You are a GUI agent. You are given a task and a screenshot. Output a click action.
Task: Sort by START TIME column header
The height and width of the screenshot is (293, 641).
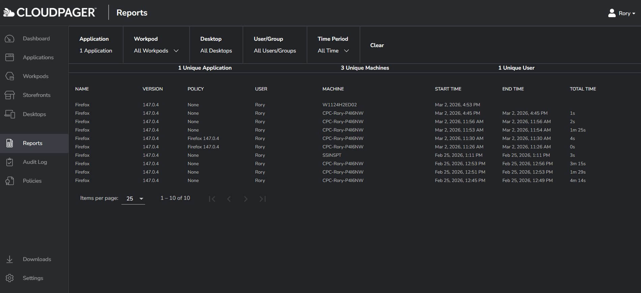tap(448, 89)
